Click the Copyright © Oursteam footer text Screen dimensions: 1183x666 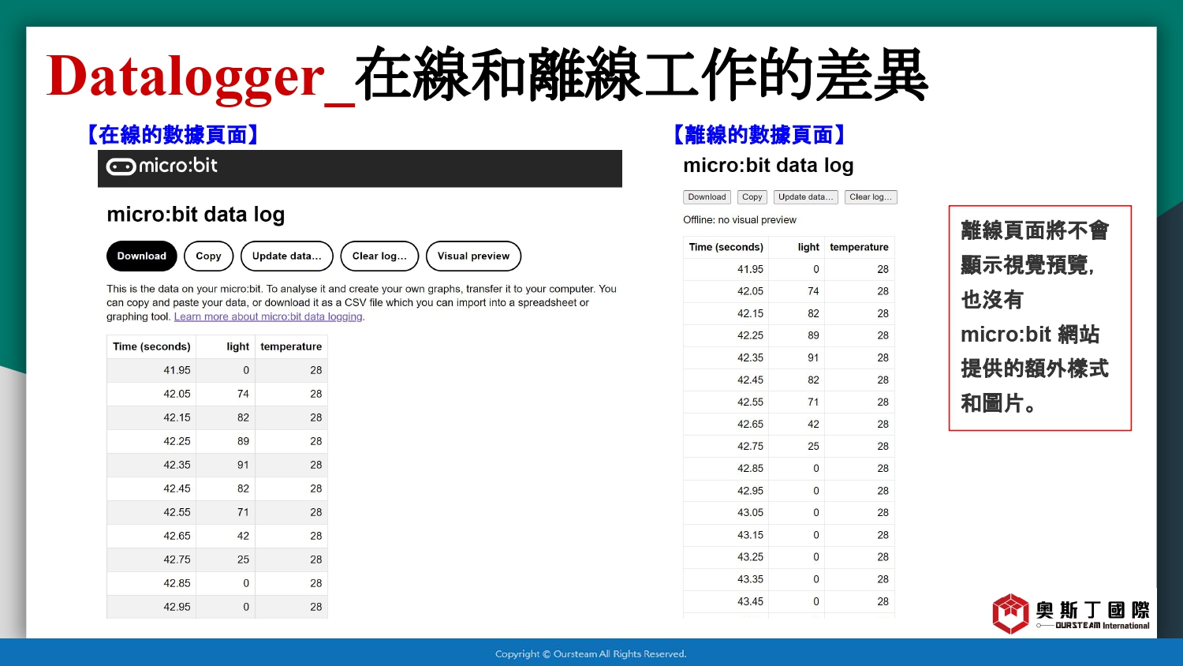591,653
